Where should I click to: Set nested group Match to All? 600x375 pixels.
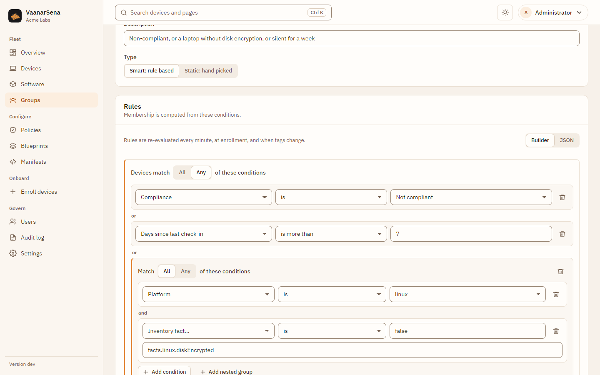167,271
